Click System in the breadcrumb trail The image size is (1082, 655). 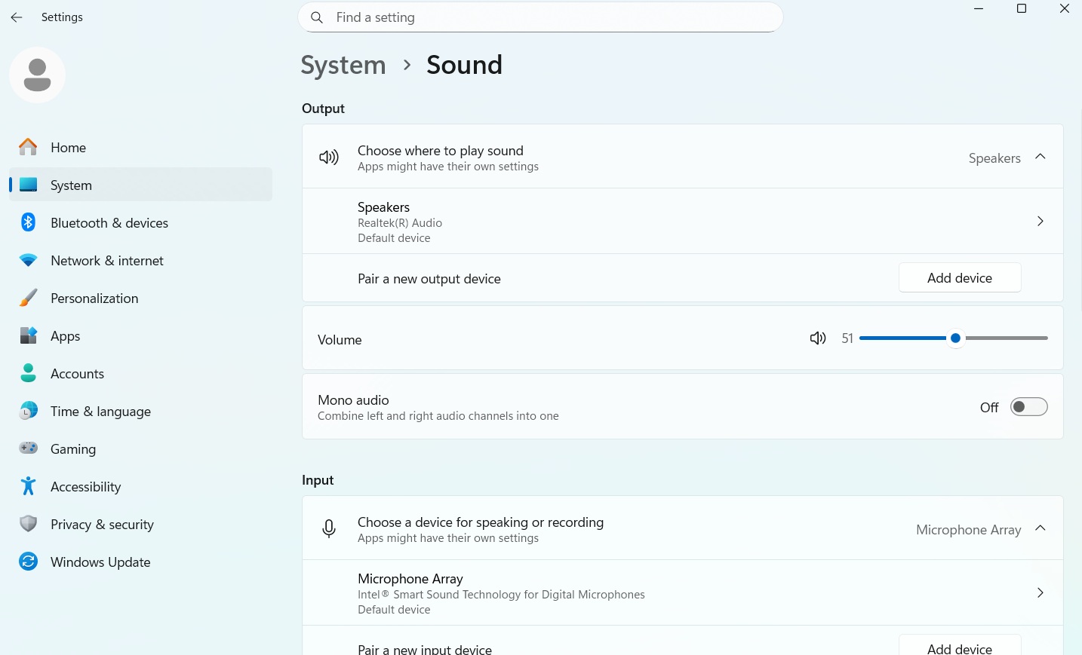343,65
